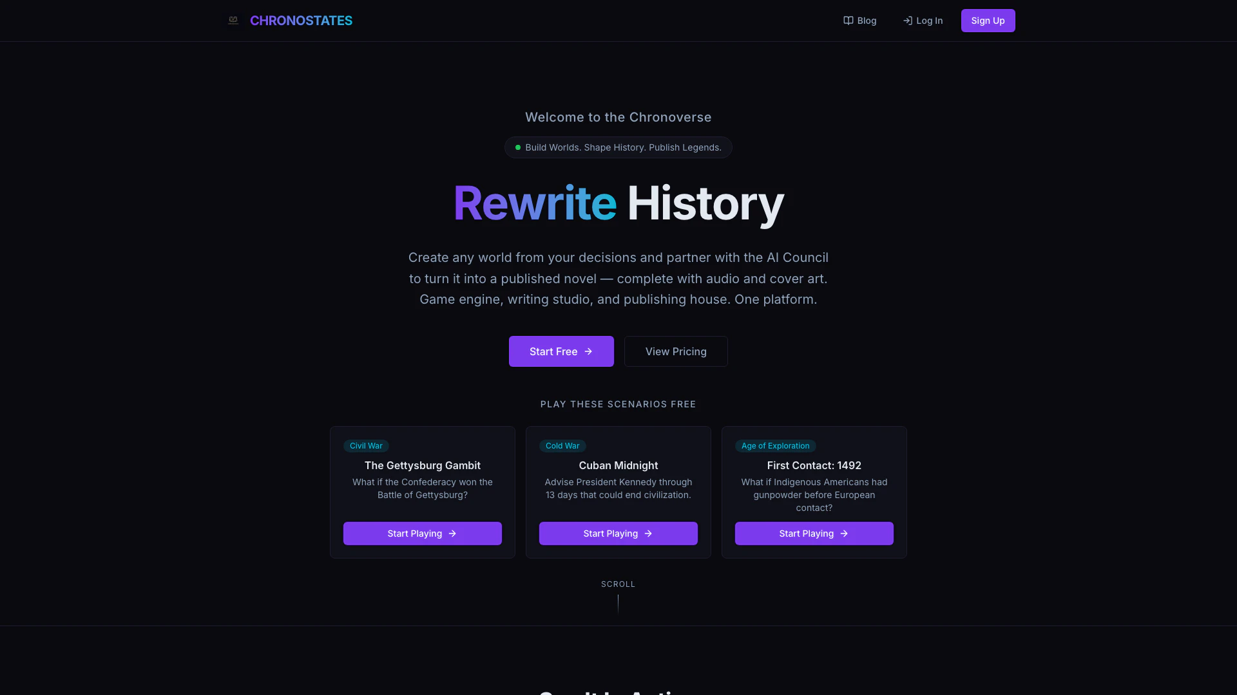Click the CHRONOSTATES brand name
This screenshot has width=1237, height=695.
click(x=301, y=21)
